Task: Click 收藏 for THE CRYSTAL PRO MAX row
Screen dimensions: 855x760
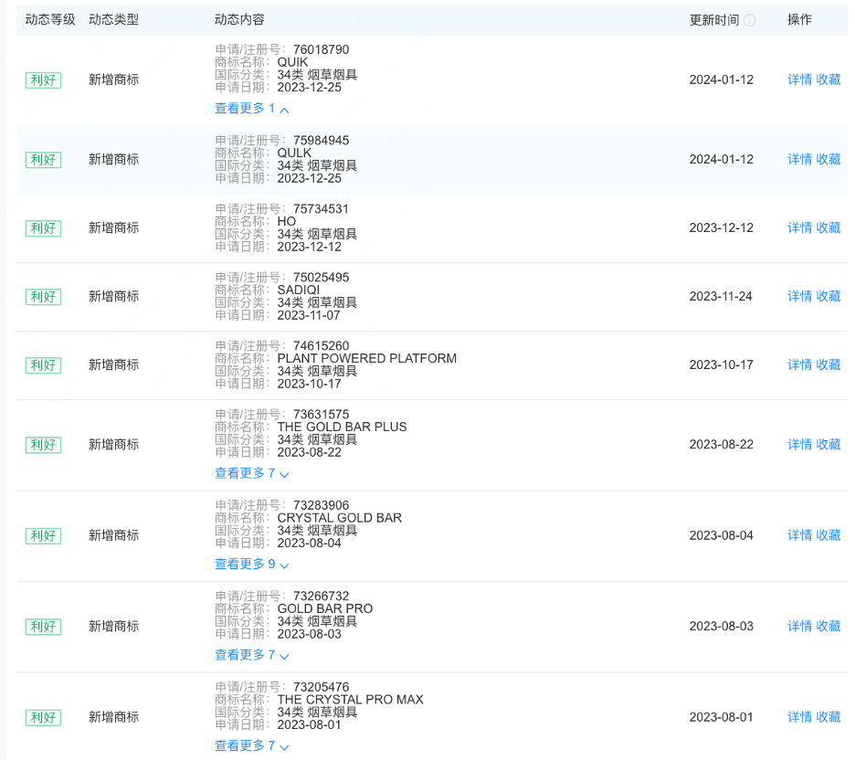Action: [x=829, y=717]
